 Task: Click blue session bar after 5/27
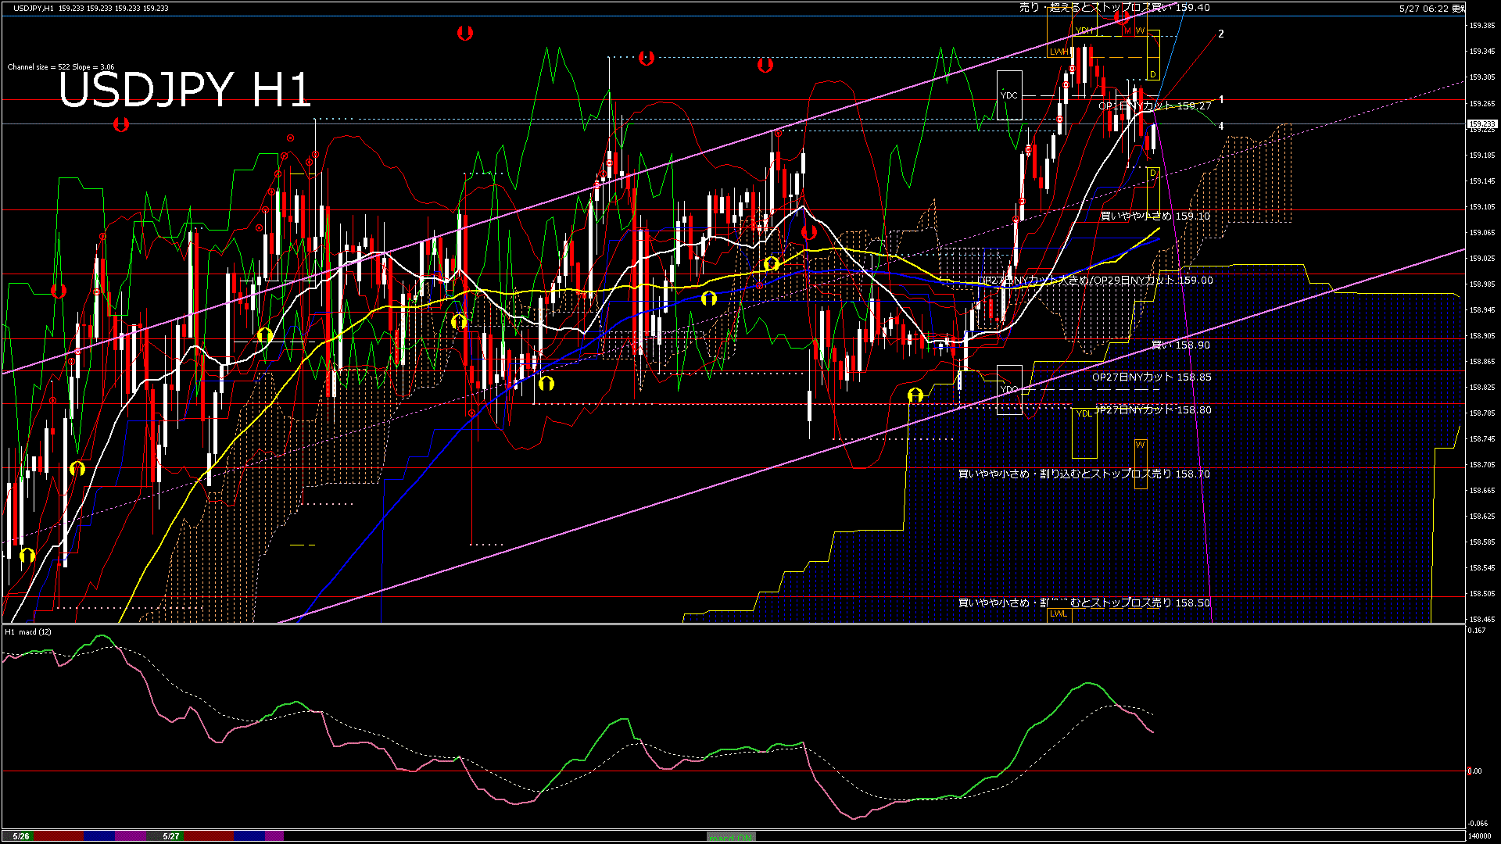(249, 836)
